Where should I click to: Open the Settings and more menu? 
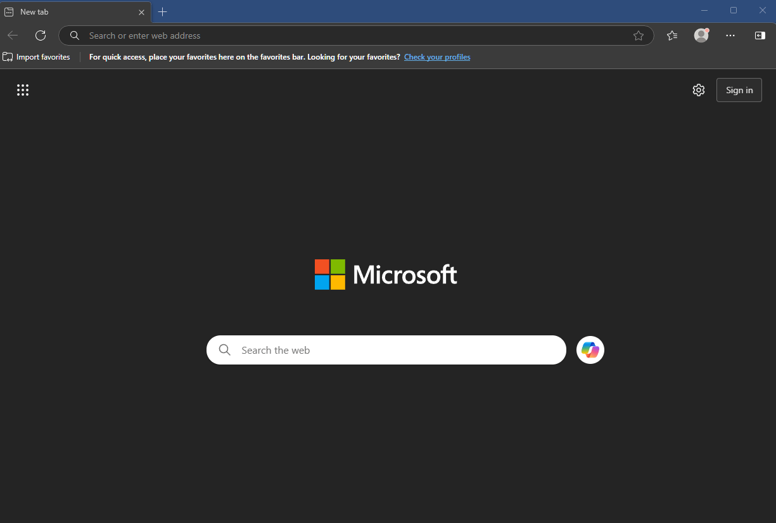[x=730, y=36]
